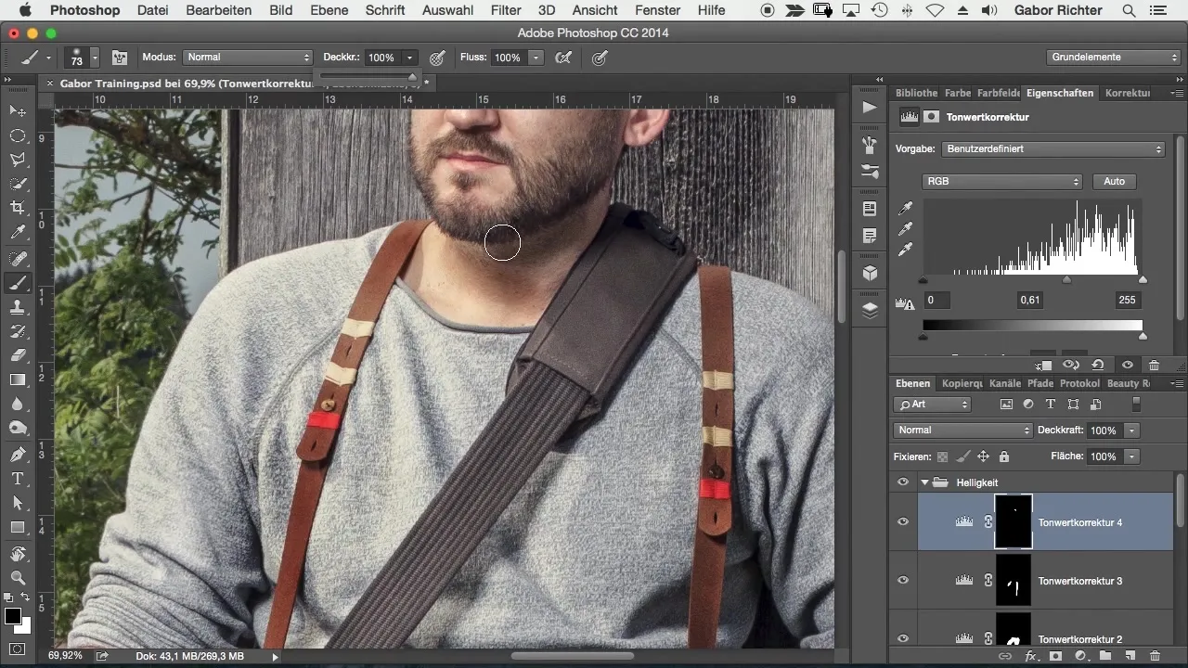Open the brush preset picker arrow
The image size is (1188, 668).
point(95,58)
